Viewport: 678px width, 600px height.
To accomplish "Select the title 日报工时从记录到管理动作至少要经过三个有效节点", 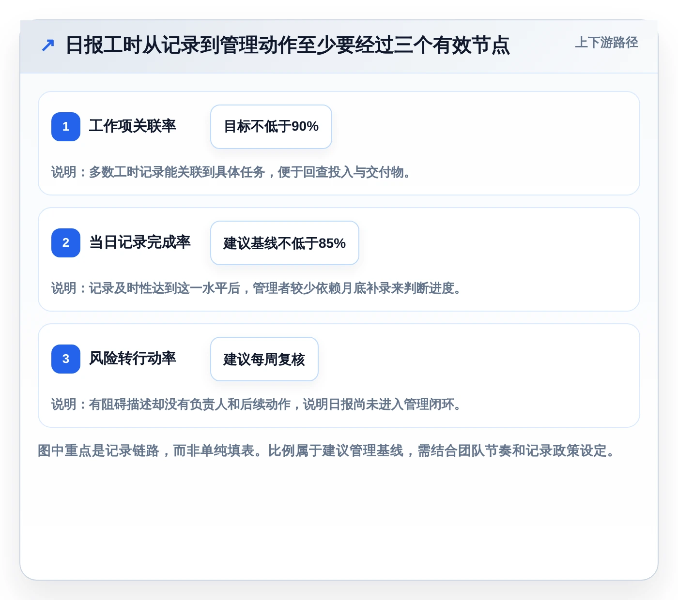I will click(287, 45).
